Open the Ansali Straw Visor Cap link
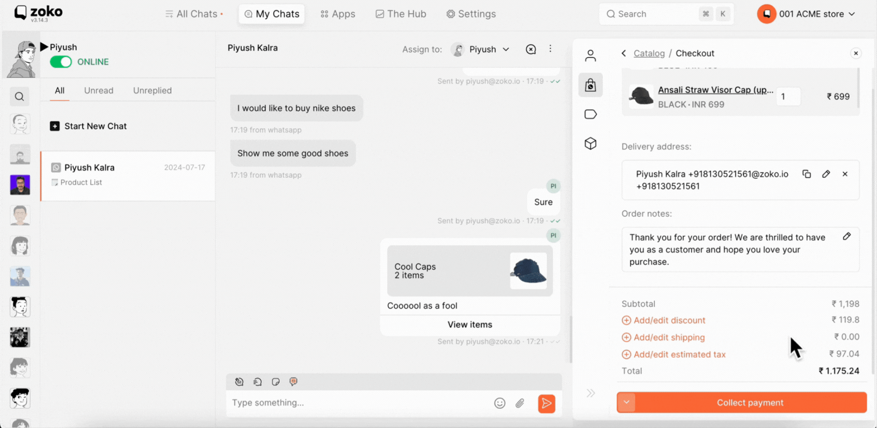 click(715, 90)
